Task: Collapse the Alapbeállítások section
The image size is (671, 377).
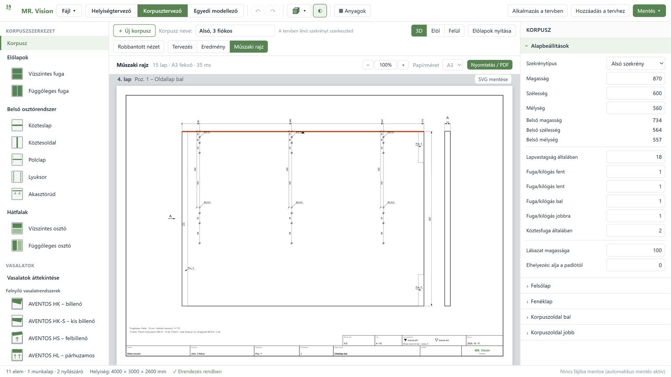Action: [x=596, y=46]
